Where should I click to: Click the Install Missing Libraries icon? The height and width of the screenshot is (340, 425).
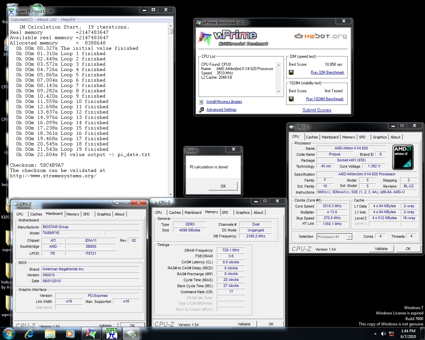click(x=201, y=102)
